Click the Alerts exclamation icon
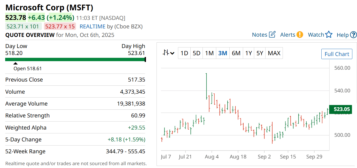The height and width of the screenshot is (168, 357). tap(300, 35)
